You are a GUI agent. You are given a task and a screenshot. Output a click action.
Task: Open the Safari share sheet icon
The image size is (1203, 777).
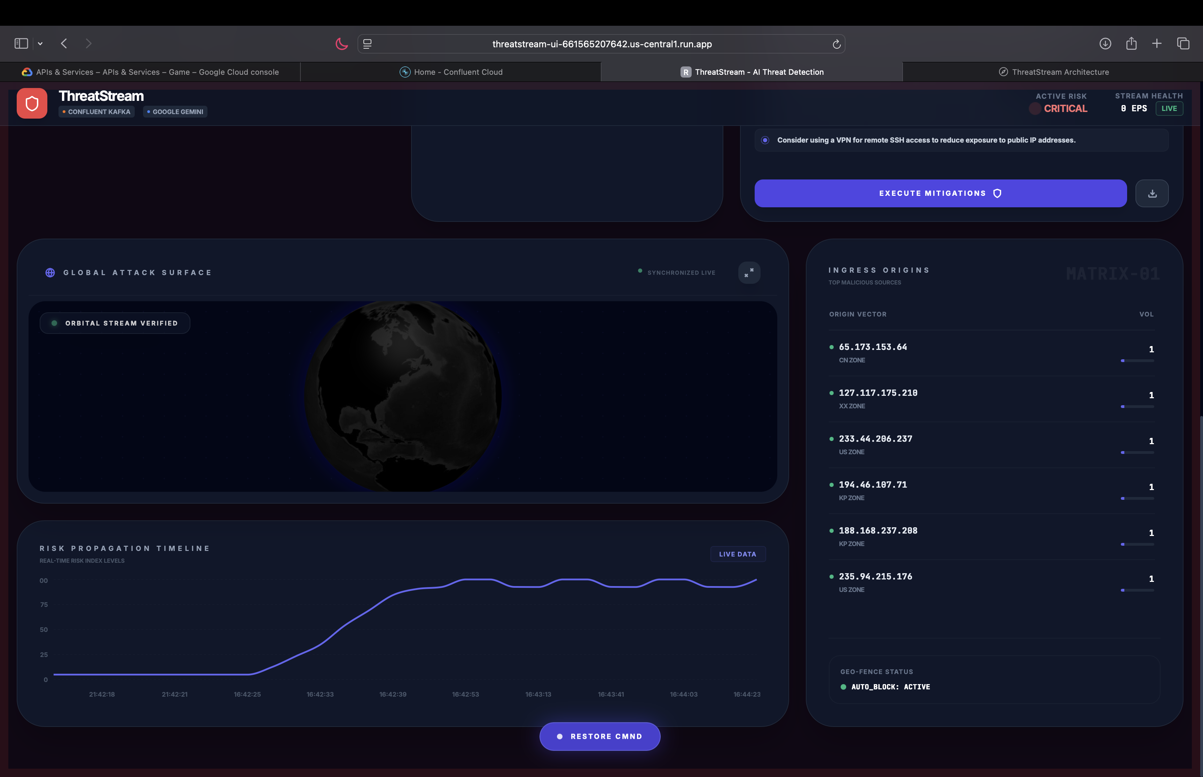point(1131,44)
